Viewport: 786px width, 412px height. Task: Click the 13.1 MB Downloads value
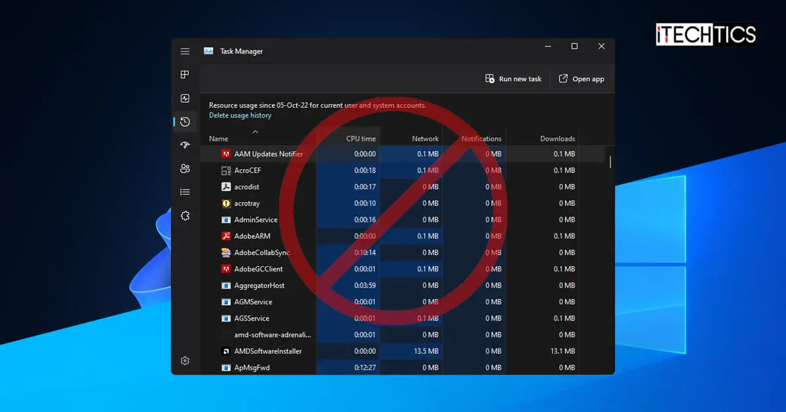563,351
